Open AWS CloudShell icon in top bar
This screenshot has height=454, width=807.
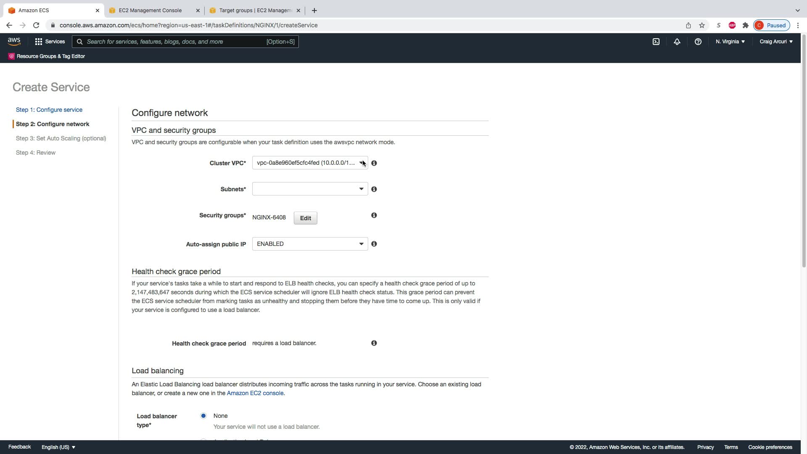click(656, 42)
